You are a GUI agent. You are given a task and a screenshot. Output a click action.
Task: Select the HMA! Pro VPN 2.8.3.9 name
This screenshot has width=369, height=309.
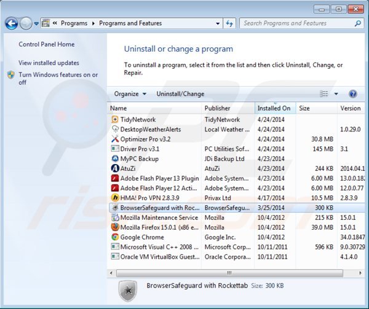pos(149,198)
